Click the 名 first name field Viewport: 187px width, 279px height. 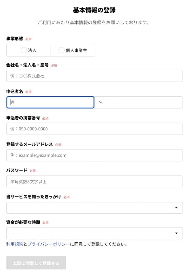138,103
